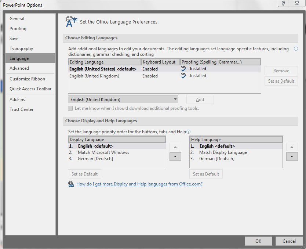
Task: Select English (United Kingdom) editing language row
Action: [x=164, y=76]
